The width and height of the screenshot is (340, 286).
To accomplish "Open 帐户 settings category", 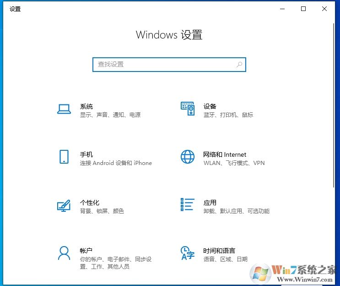I will pyautogui.click(x=86, y=251).
